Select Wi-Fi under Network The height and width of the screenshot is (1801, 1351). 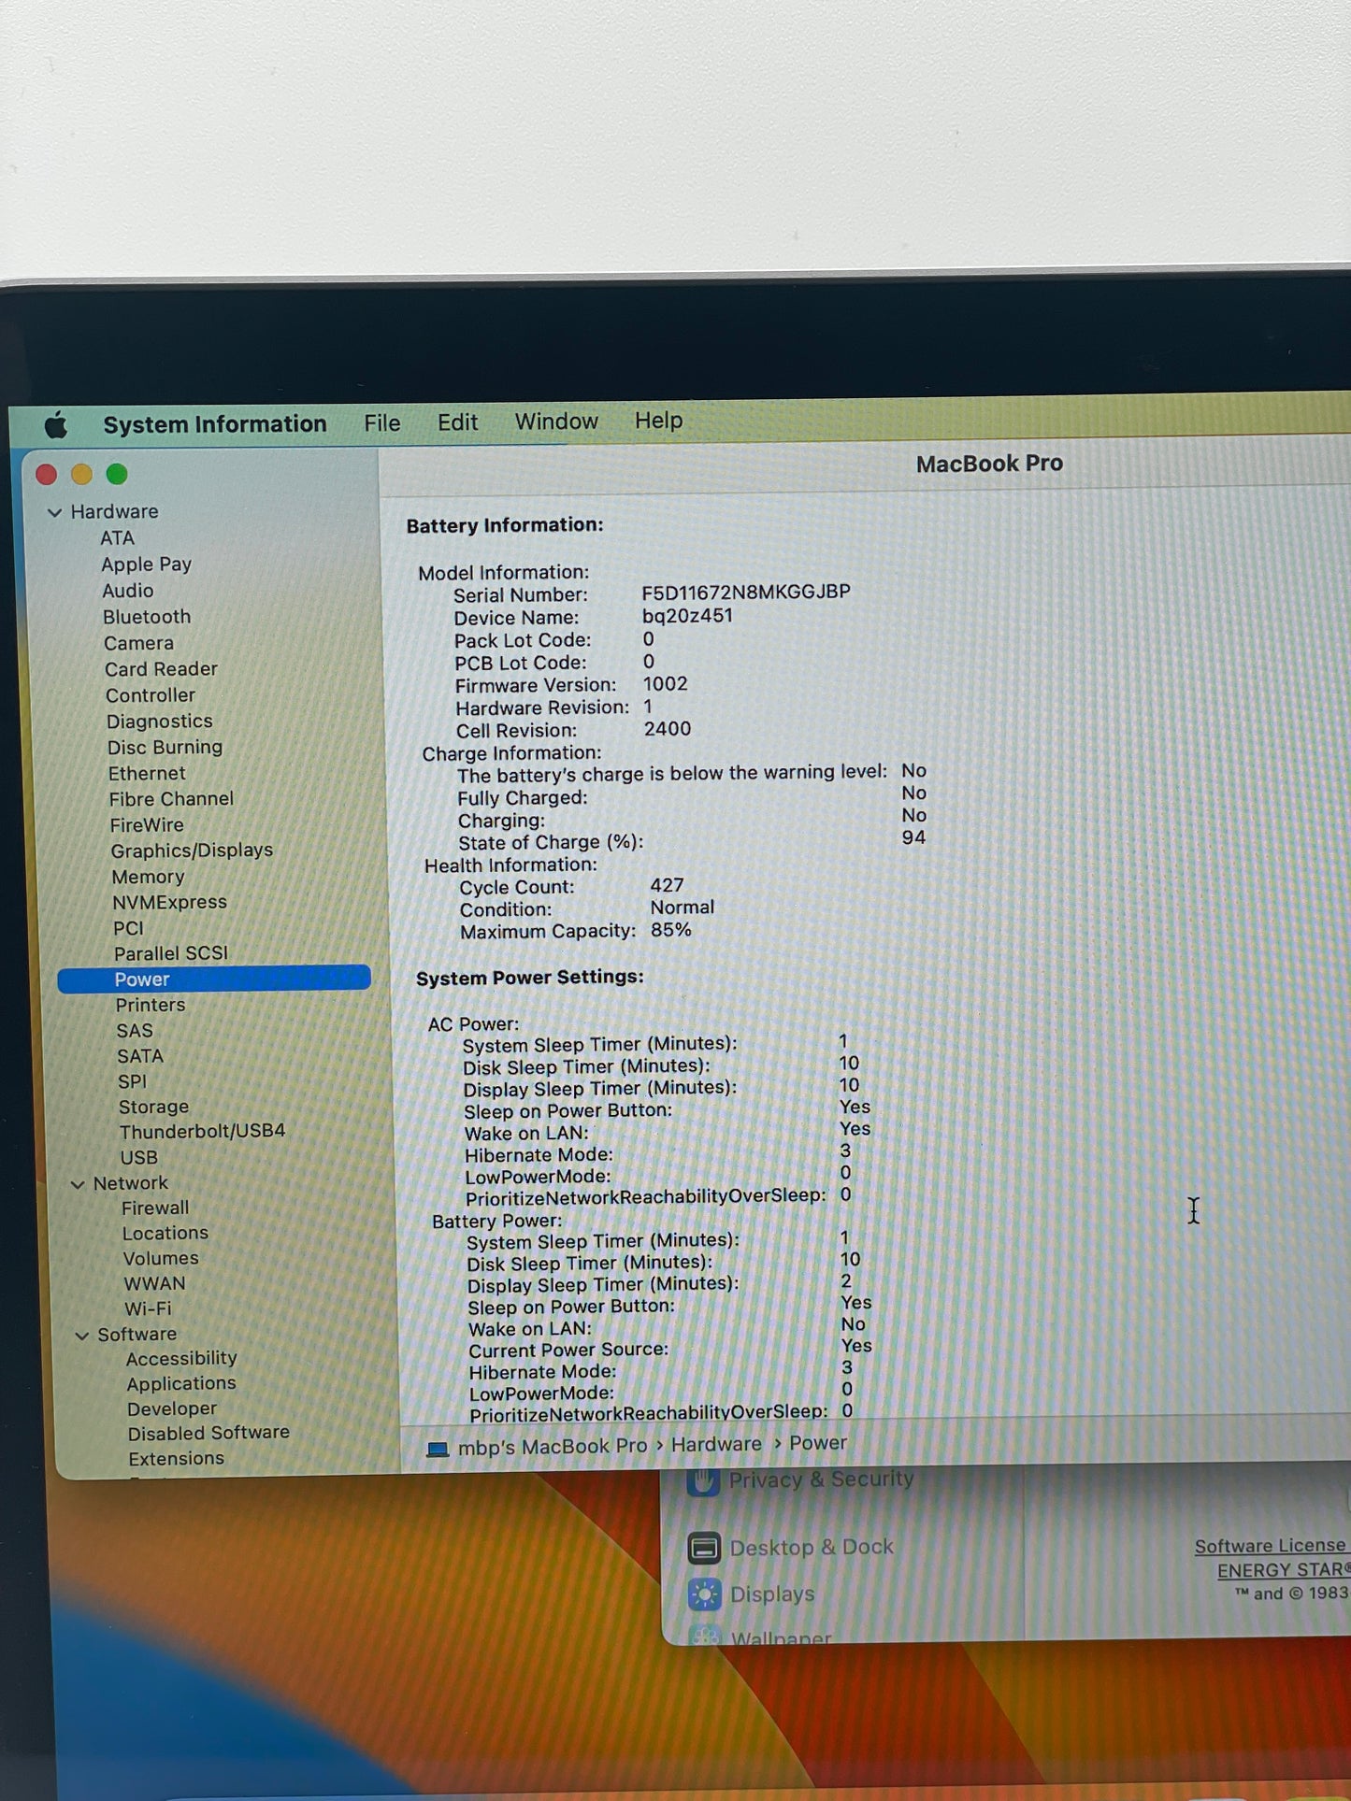(148, 1308)
